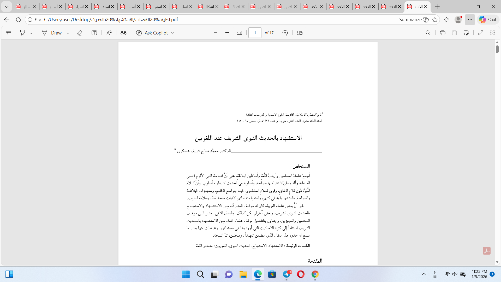
Task: Open the browser profile menu
Action: click(458, 20)
